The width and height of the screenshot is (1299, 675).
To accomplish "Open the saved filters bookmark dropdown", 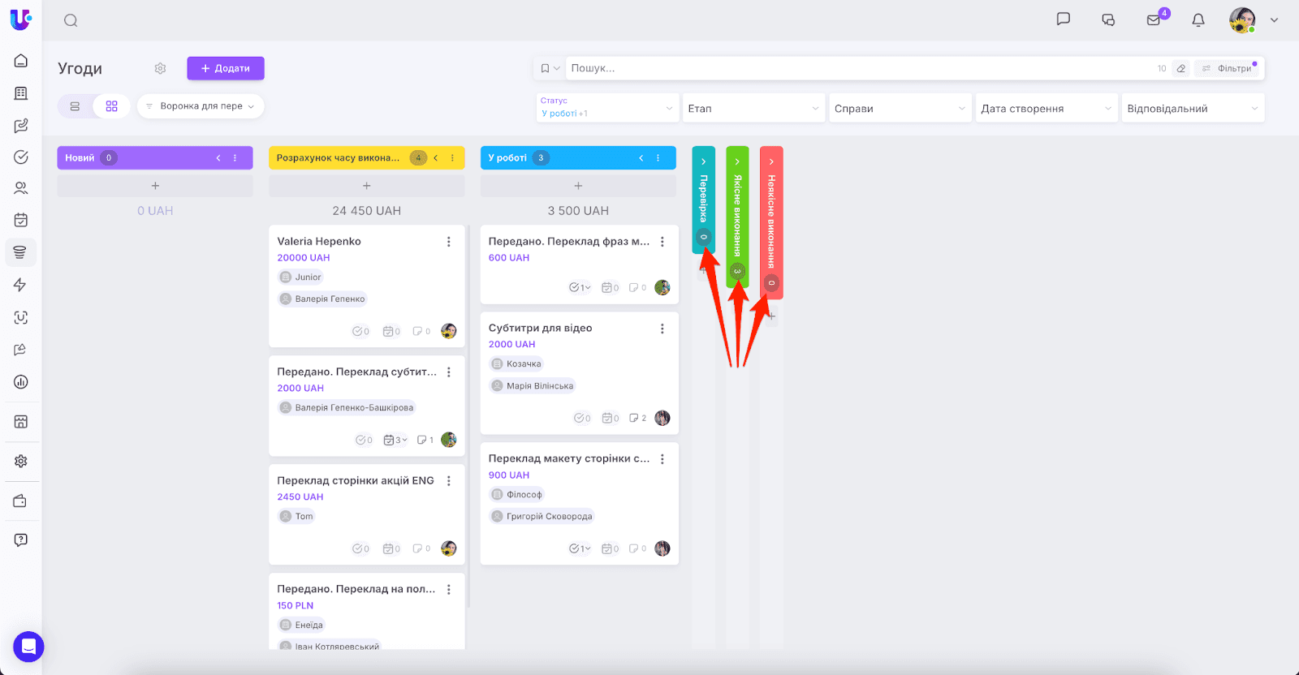I will [550, 68].
